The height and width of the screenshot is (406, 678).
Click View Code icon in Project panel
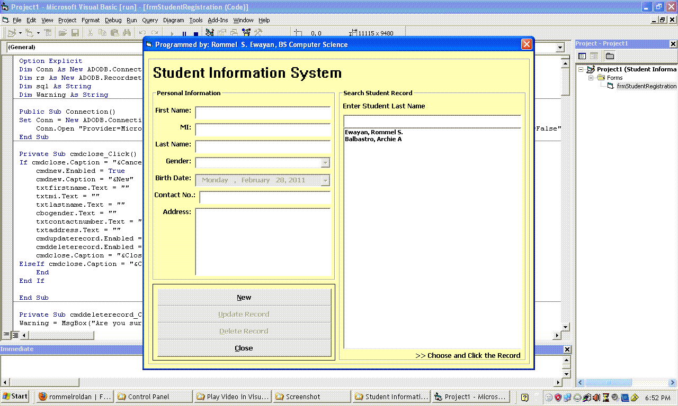582,56
